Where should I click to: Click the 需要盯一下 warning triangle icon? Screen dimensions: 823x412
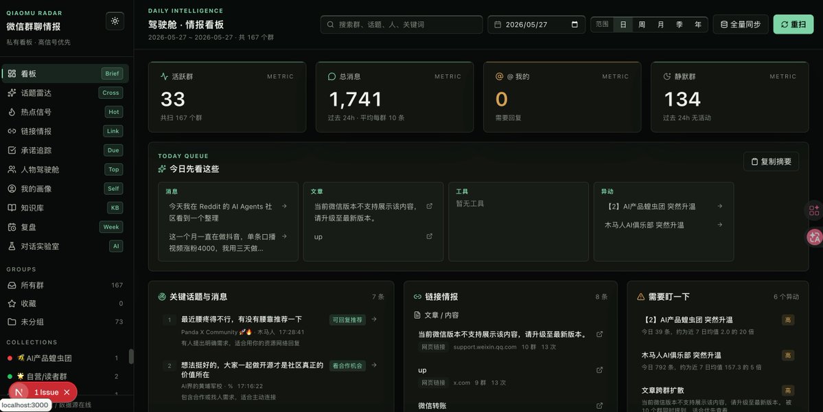point(640,297)
